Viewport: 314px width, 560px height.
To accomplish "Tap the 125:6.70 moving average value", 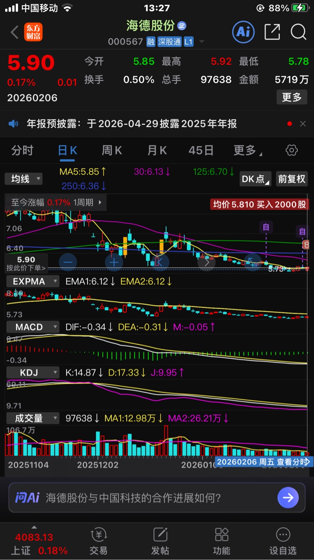I will (x=214, y=171).
